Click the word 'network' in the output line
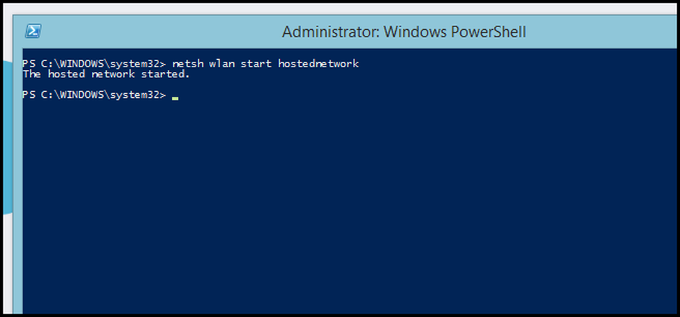This screenshot has width=680, height=317. click(x=113, y=74)
